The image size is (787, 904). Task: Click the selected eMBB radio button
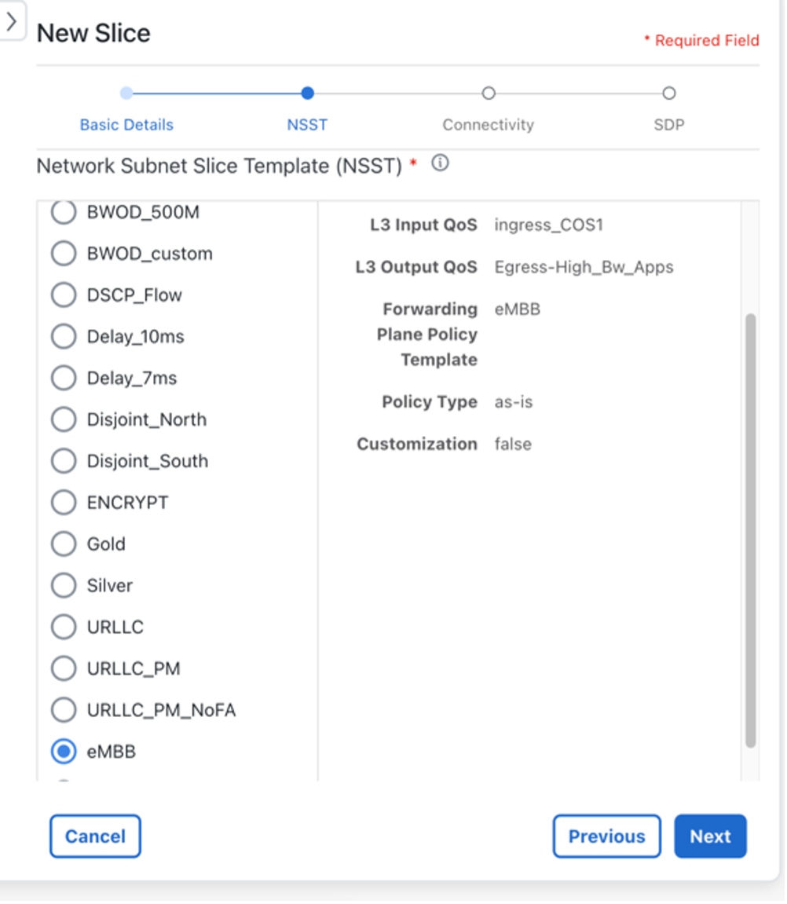[64, 752]
